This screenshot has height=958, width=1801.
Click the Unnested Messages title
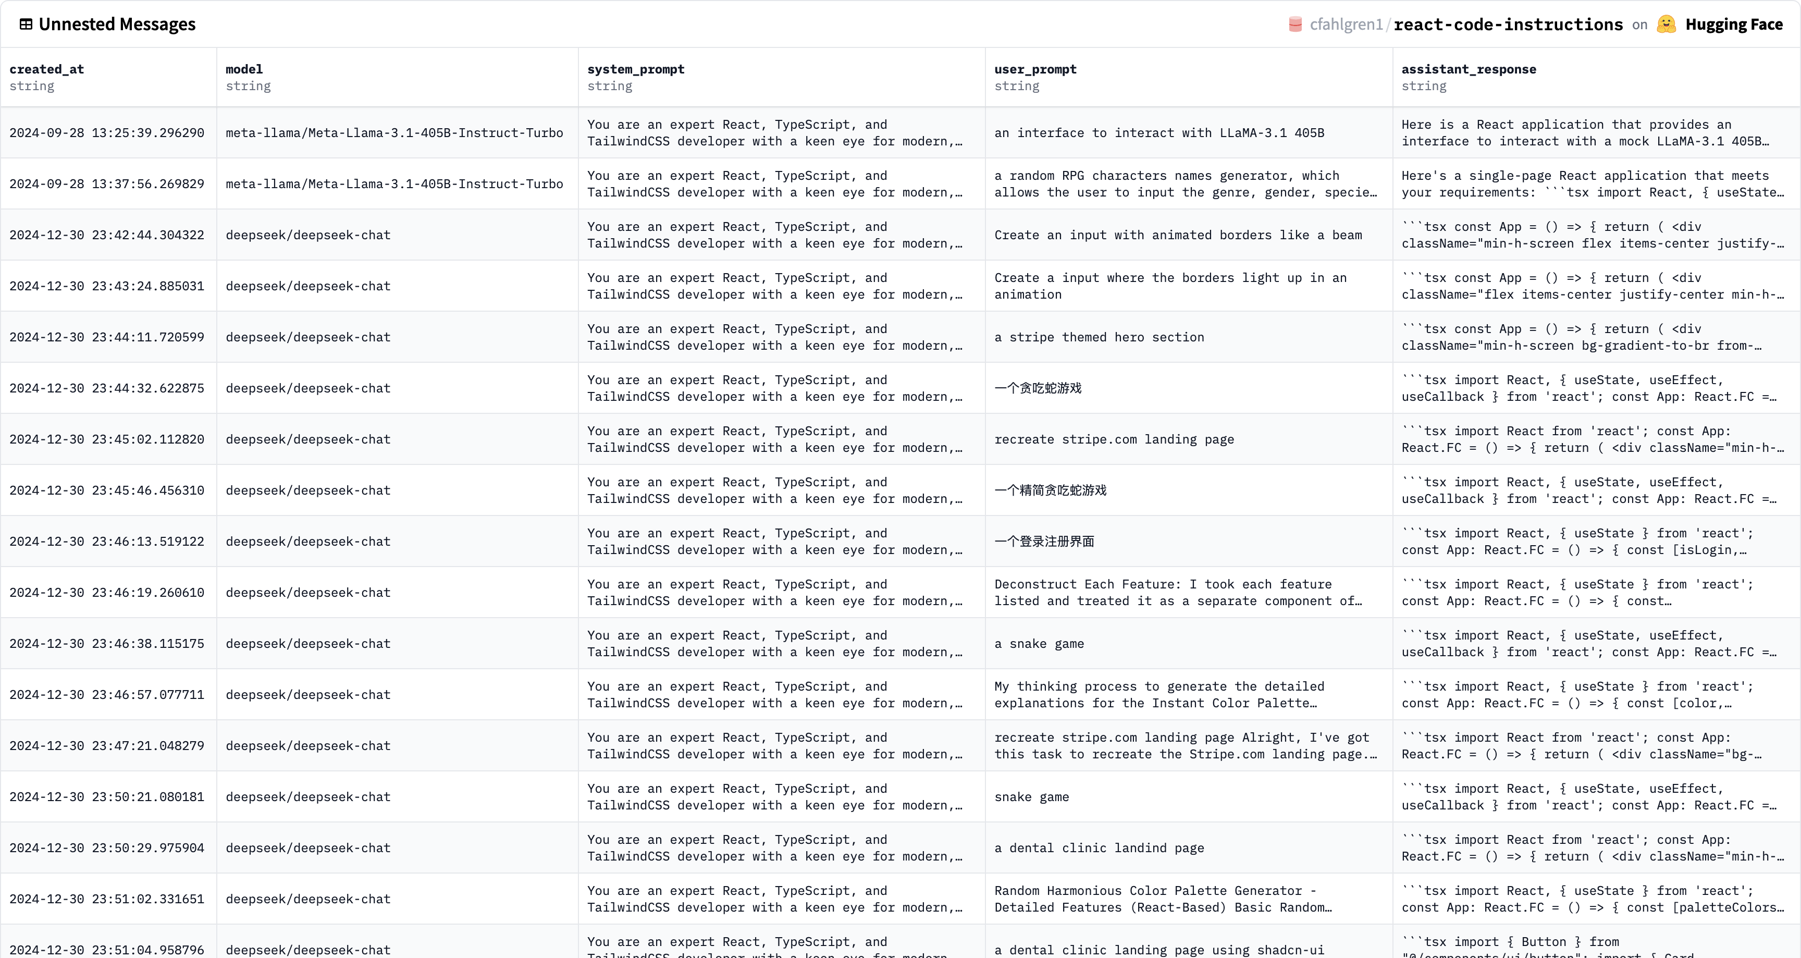coord(117,24)
